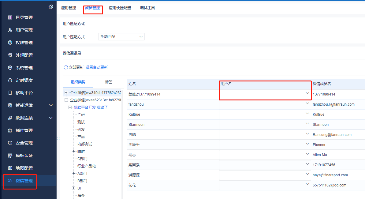Click the 地图配置 map icon

(x=10, y=168)
